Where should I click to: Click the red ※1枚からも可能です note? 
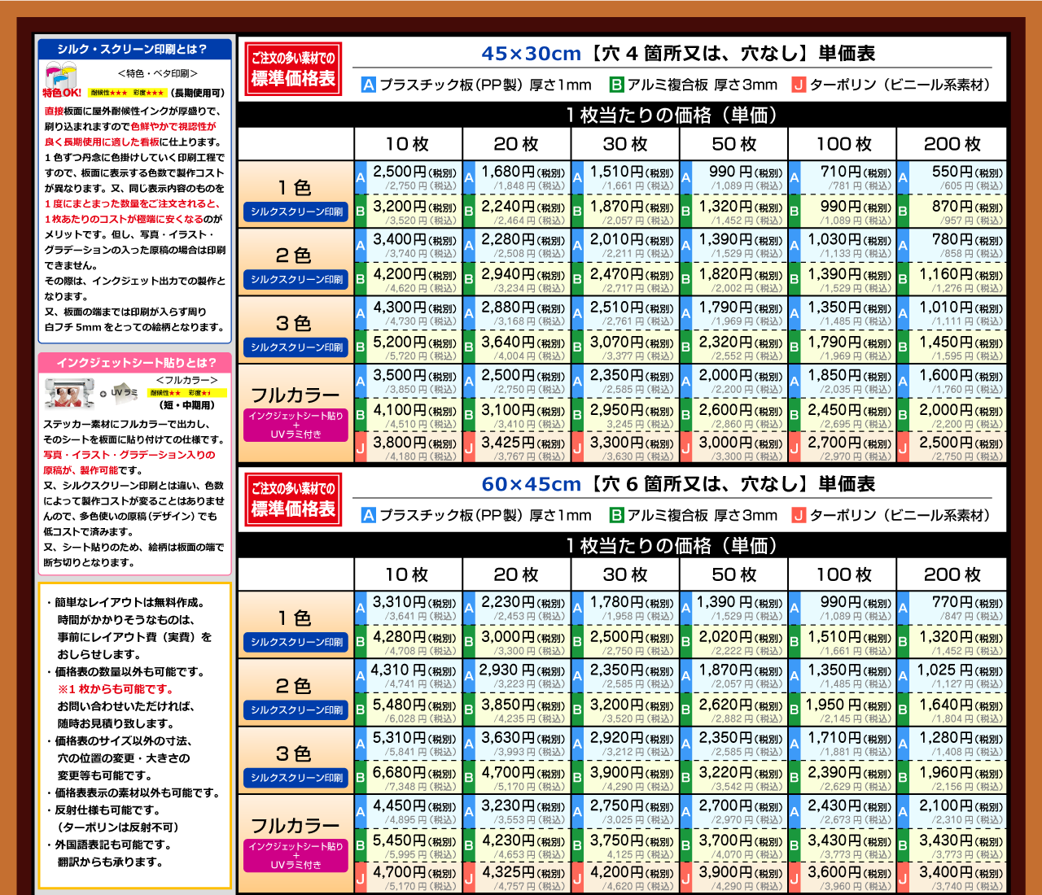click(x=114, y=689)
